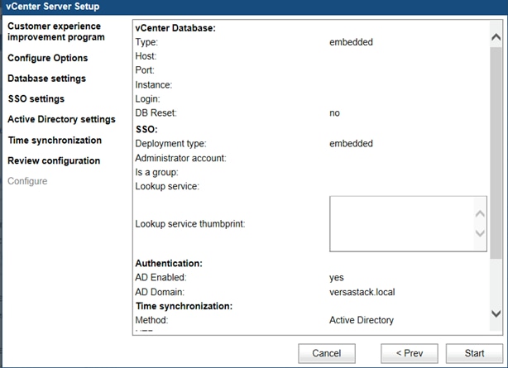Click the thumbprint box's scroll down arrow
Screen dimensions: 508x368
click(x=481, y=234)
